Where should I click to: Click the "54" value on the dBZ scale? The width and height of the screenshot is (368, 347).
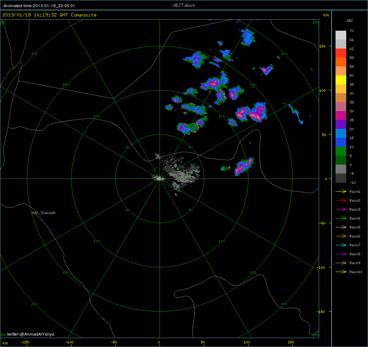pos(352,66)
